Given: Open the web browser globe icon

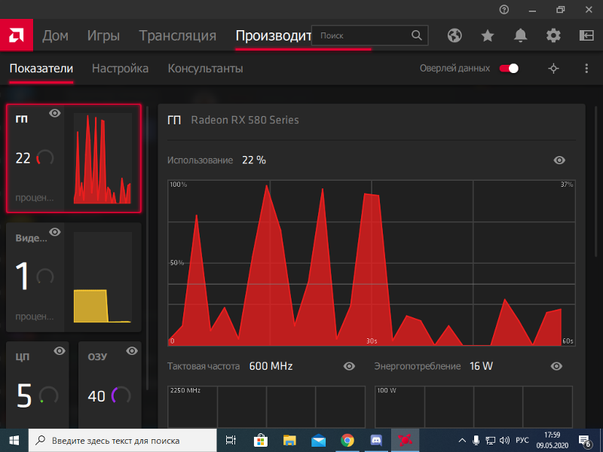Looking at the screenshot, I should (454, 35).
